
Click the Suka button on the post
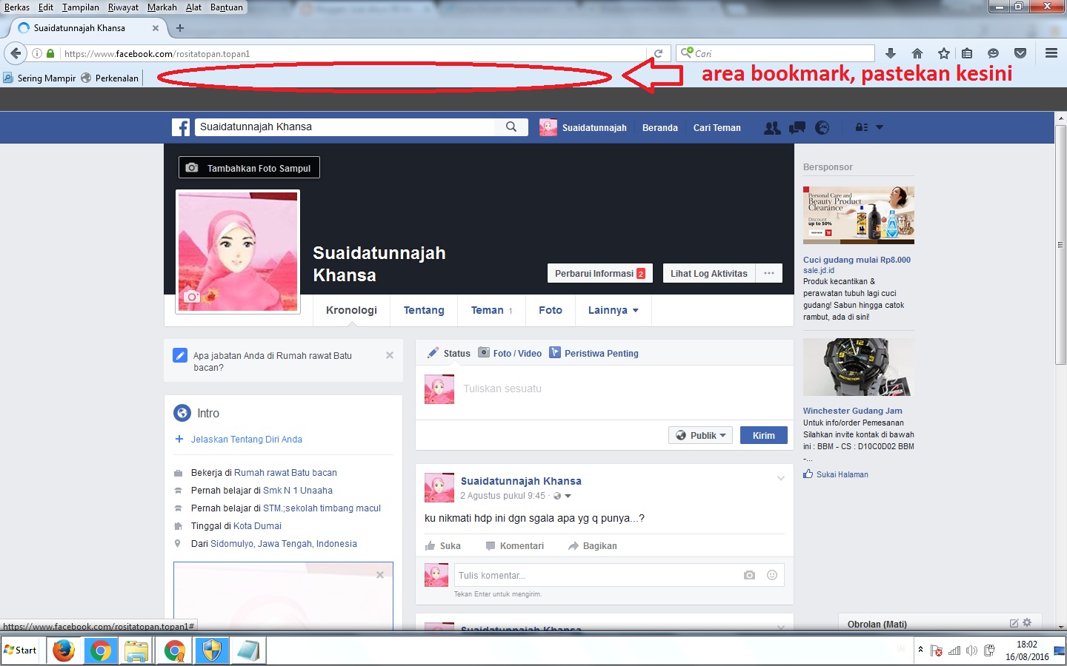(x=443, y=545)
